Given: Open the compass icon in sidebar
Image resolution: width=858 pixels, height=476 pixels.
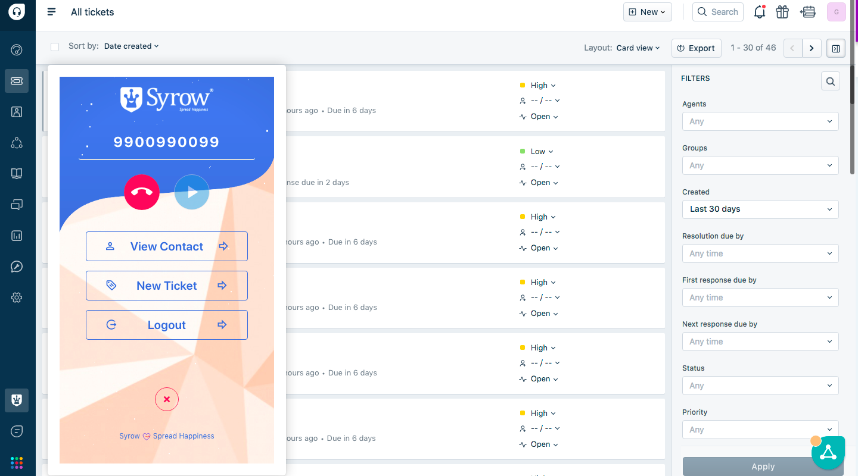Looking at the screenshot, I should (x=17, y=267).
